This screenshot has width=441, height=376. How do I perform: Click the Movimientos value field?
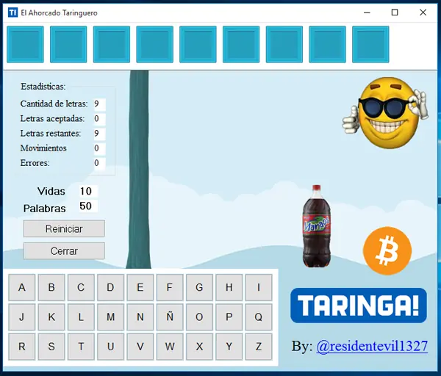(x=99, y=148)
